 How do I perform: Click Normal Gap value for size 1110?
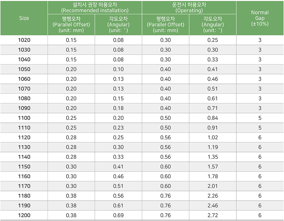coord(260,128)
